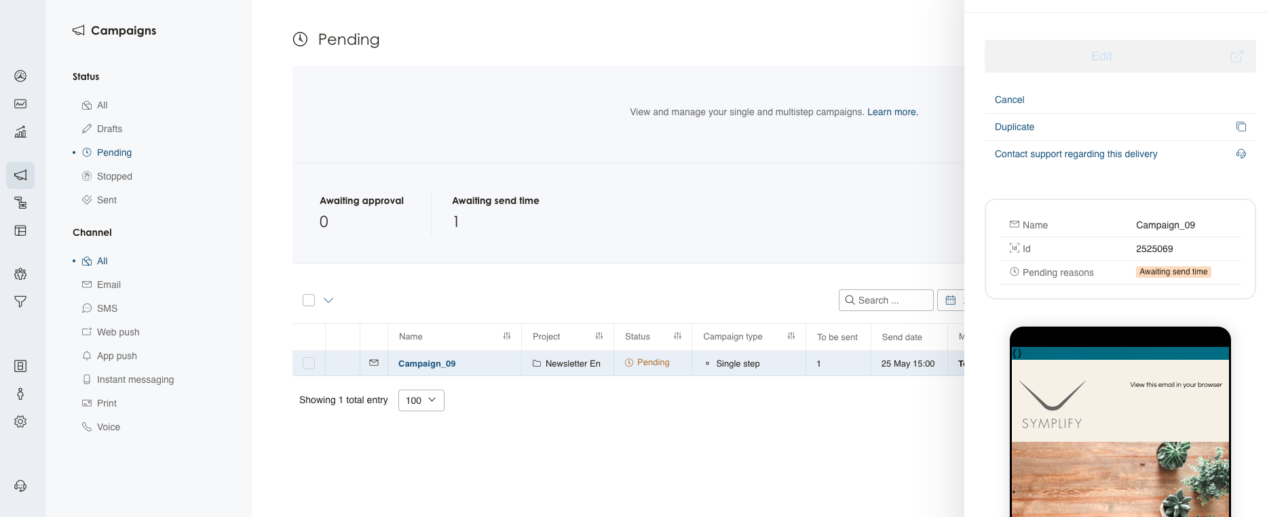Click the Duplicate copy icon
Image resolution: width=1267 pixels, height=517 pixels.
1241,127
